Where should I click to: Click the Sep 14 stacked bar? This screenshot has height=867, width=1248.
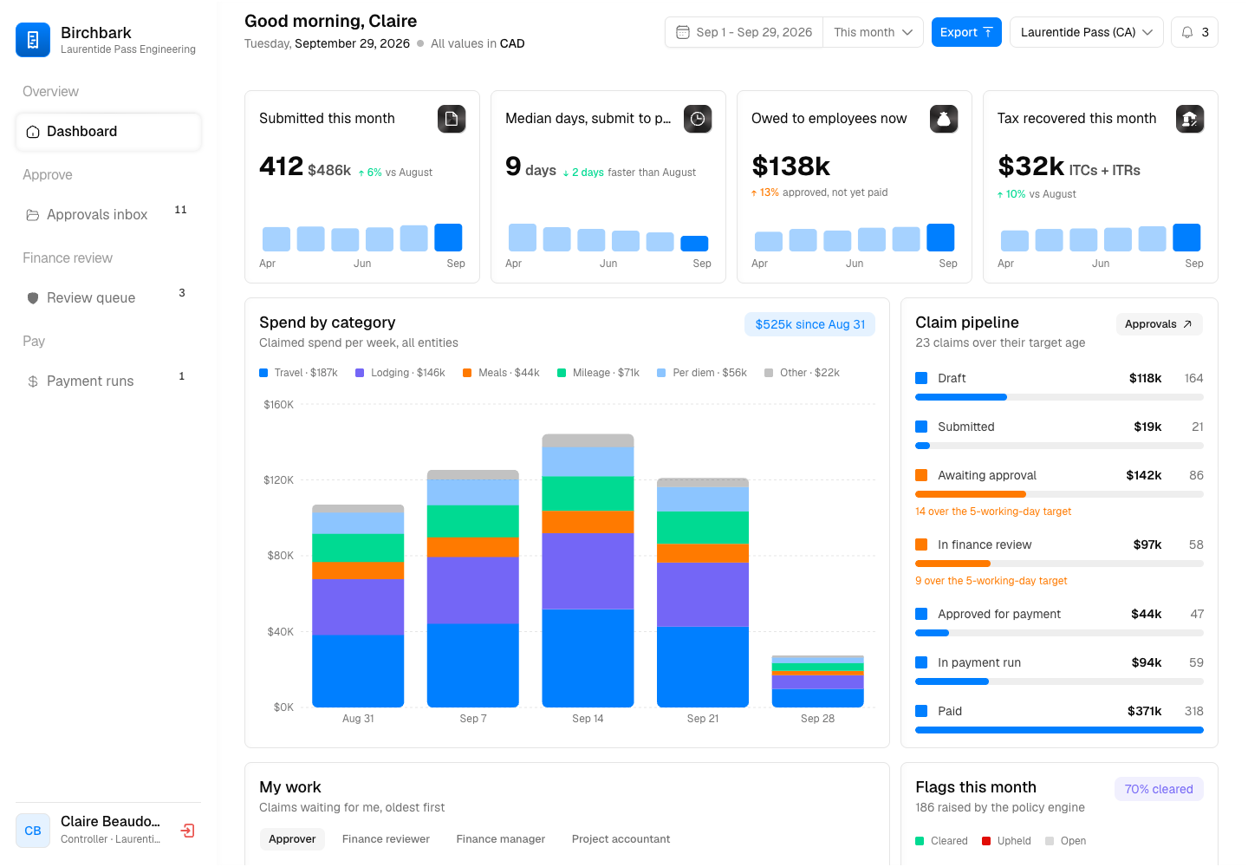pyautogui.click(x=588, y=570)
